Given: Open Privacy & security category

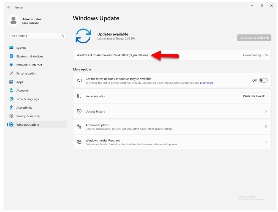Looking at the screenshot, I should click(37, 116).
